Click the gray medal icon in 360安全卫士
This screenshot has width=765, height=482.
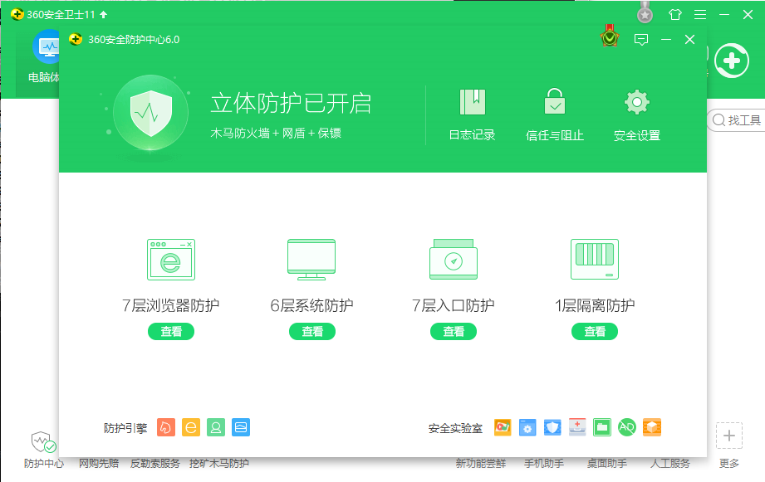tap(645, 12)
